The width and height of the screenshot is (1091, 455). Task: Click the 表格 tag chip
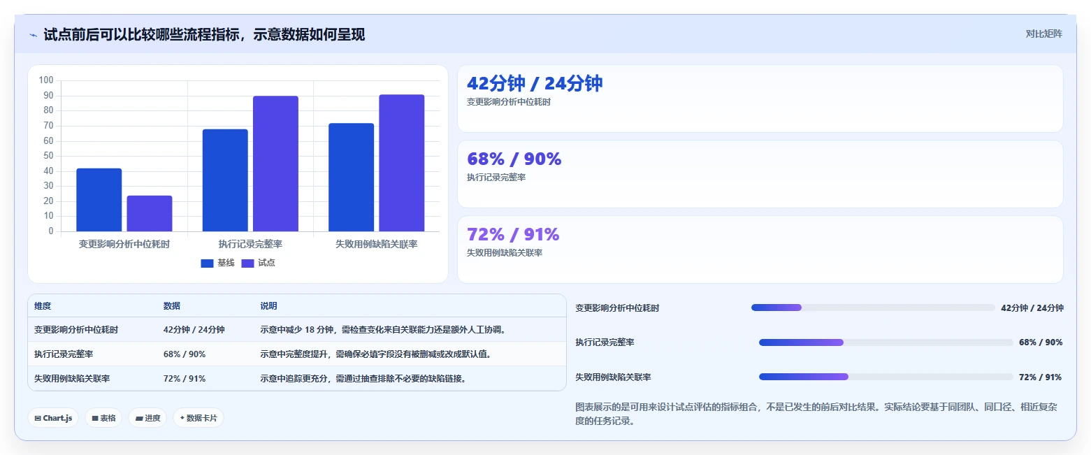tap(103, 418)
